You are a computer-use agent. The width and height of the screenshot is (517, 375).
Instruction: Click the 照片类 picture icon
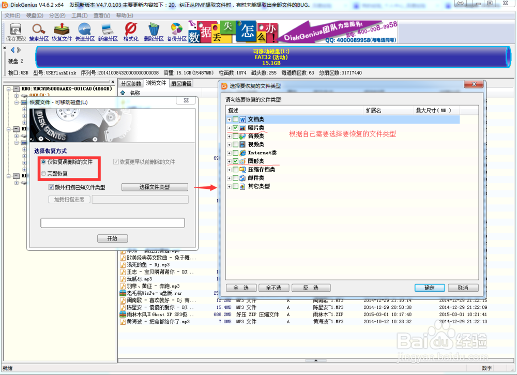242,128
